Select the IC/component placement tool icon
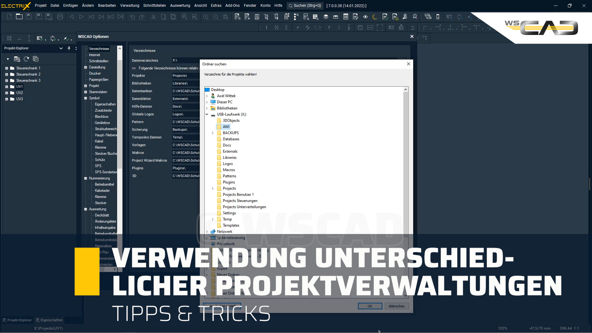Screen dimensions: 592x333 (x=360, y=27)
